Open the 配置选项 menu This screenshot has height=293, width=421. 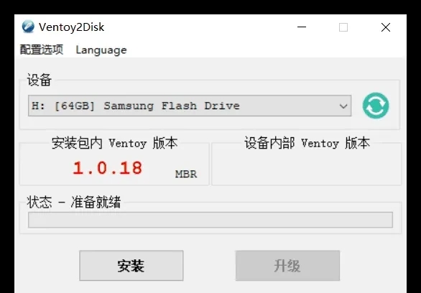click(42, 50)
